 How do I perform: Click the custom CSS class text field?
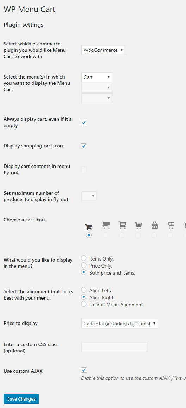[x=115, y=347]
